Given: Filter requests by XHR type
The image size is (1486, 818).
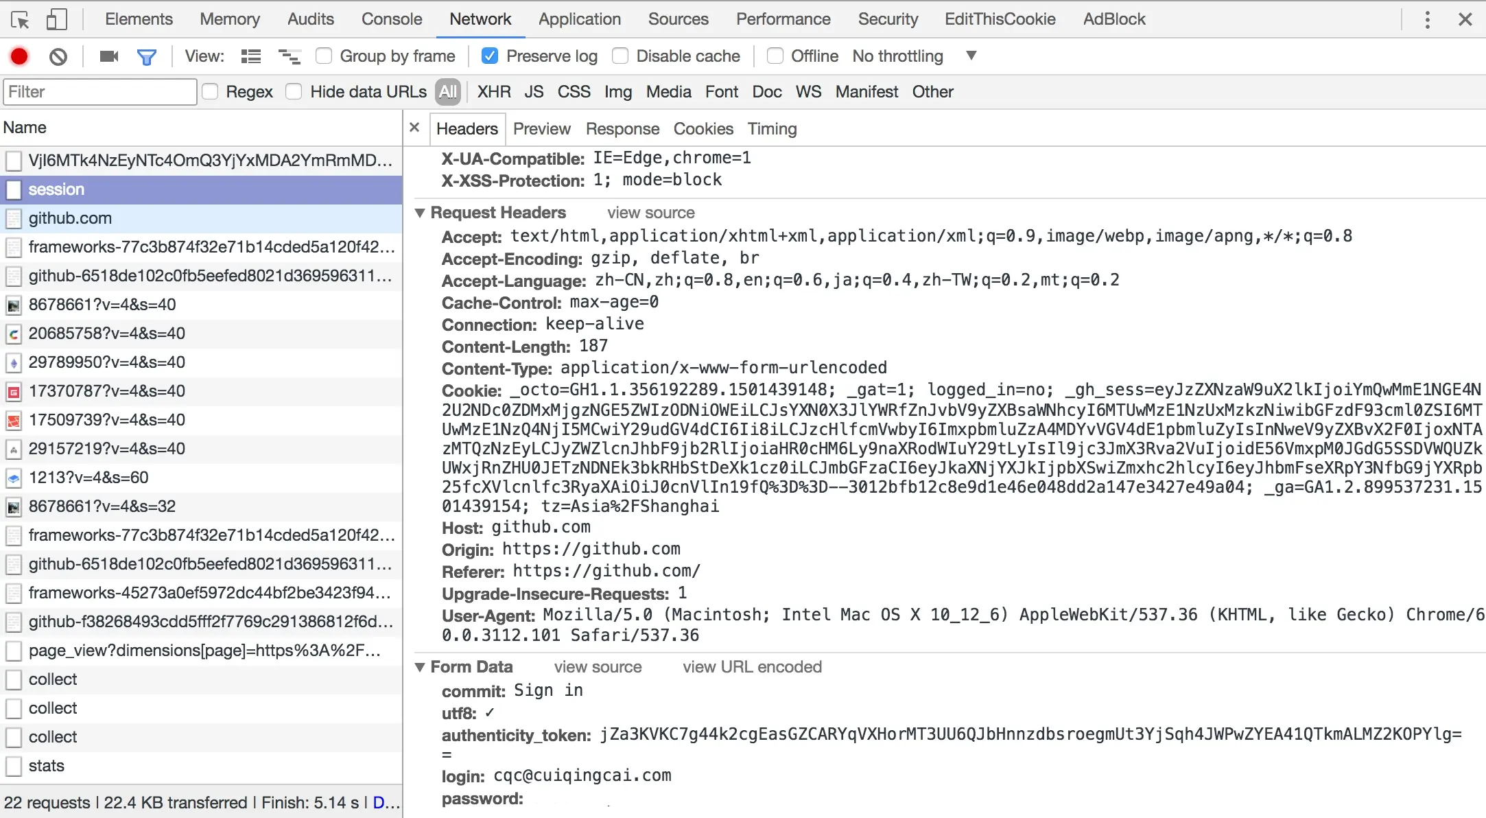Looking at the screenshot, I should pos(494,92).
